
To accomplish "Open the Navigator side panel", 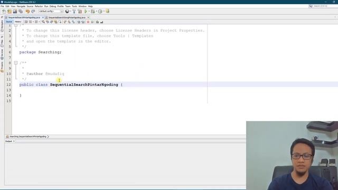I will [x=2, y=26].
